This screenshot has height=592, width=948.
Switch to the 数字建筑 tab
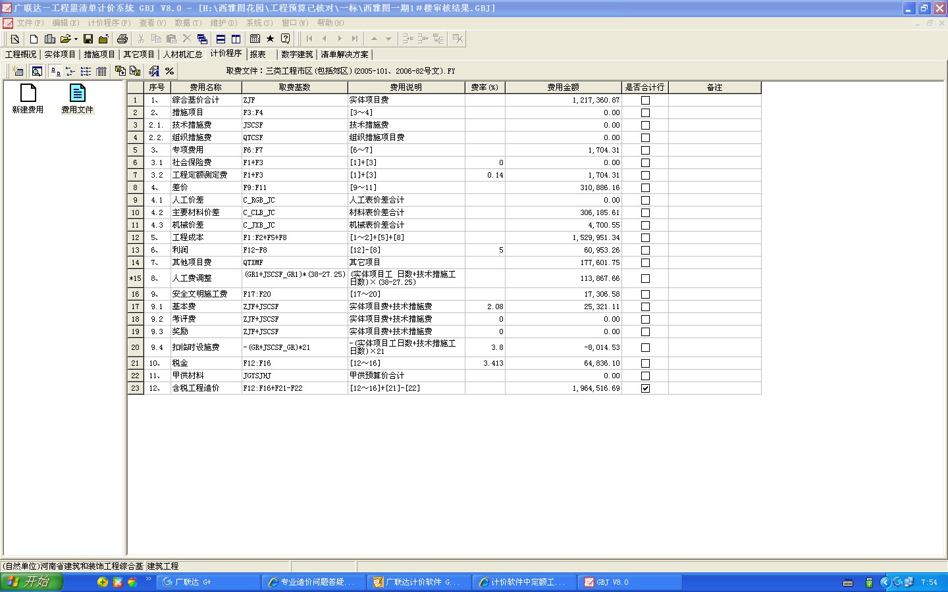click(297, 55)
